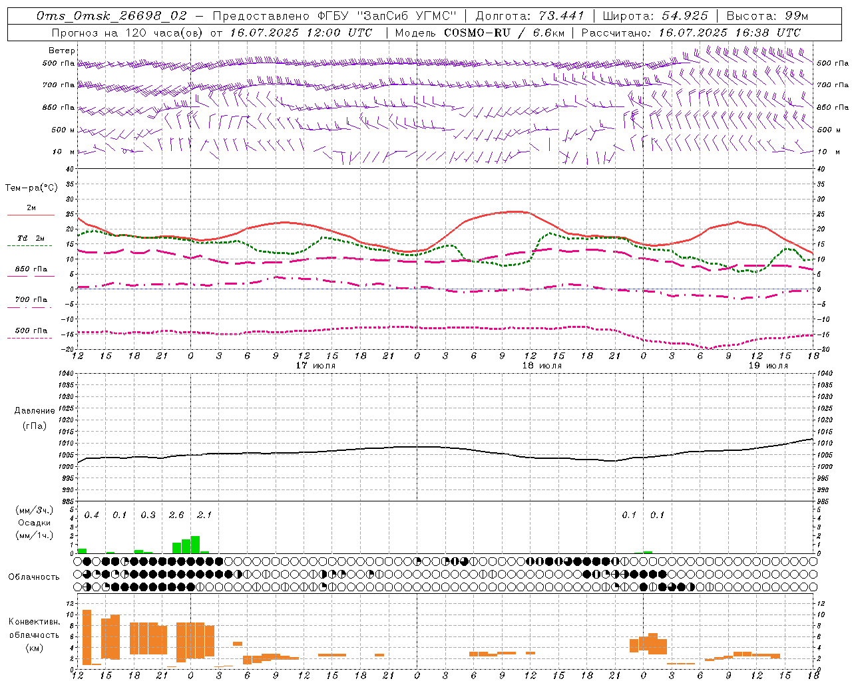The width and height of the screenshot is (852, 681).
Task: Click the "17 июля" date label
Action: 316,366
